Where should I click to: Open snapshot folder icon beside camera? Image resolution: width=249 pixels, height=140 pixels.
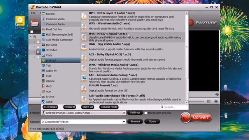pyautogui.click(x=216, y=101)
